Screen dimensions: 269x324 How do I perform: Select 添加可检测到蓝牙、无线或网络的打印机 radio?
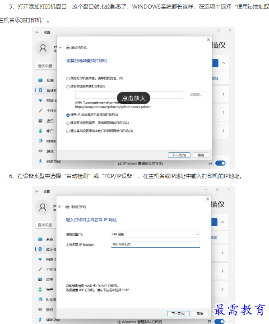[68, 123]
